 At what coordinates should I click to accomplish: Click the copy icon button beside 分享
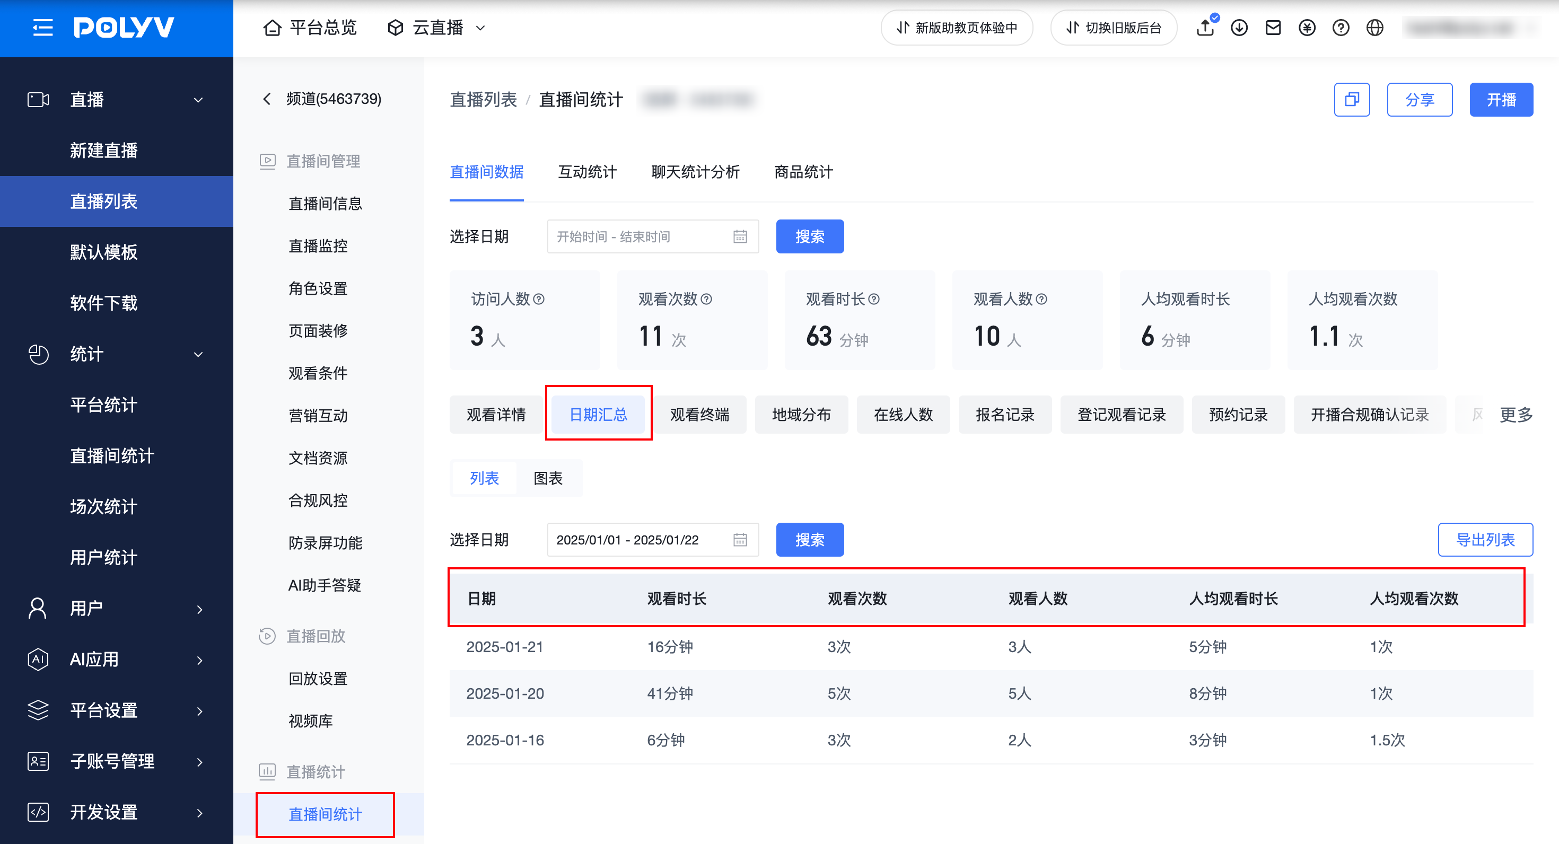pyautogui.click(x=1352, y=99)
